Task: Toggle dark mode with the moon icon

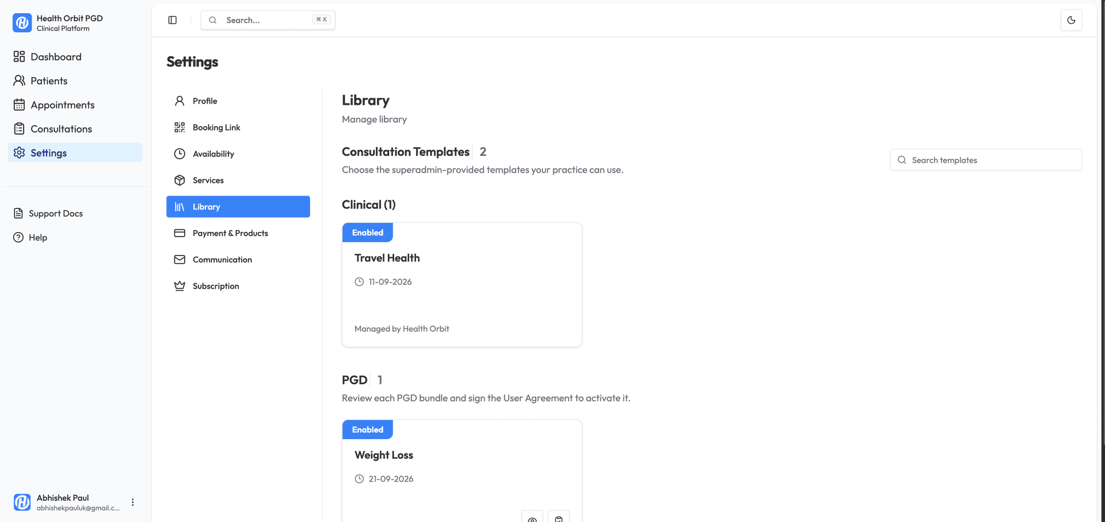Action: 1071,20
